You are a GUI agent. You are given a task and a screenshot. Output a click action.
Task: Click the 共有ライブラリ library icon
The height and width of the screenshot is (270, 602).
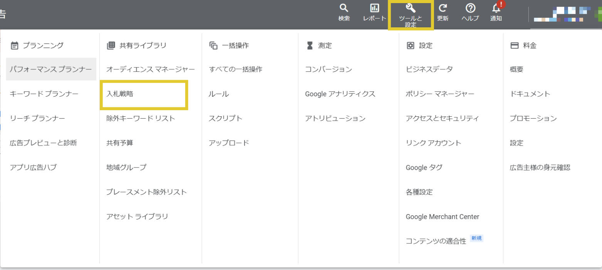[x=111, y=45]
